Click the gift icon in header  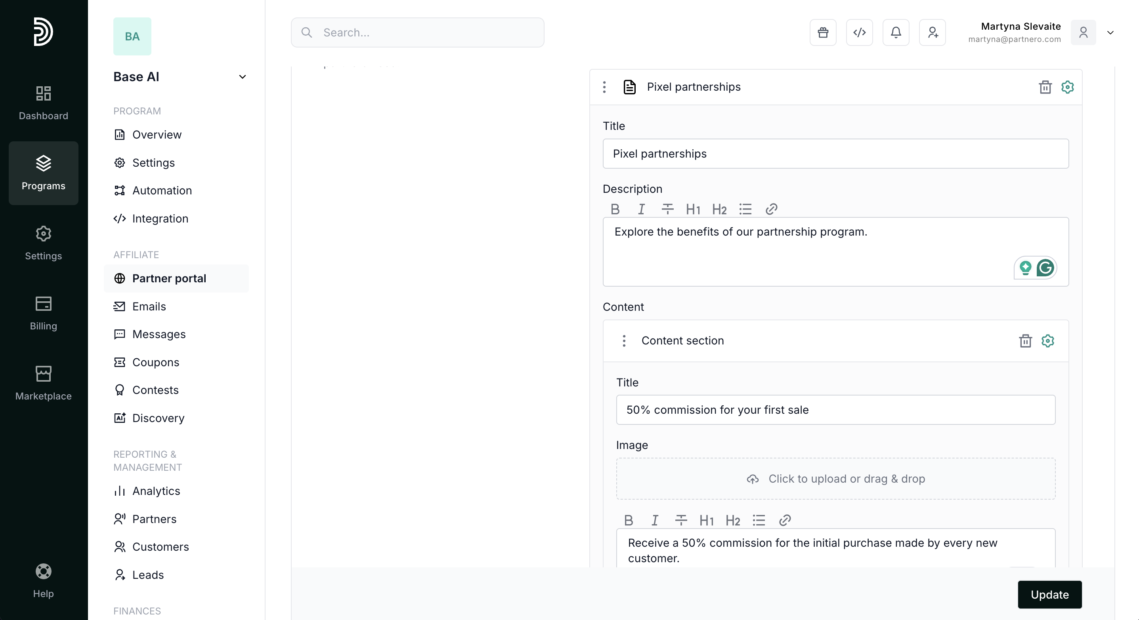[x=822, y=33]
